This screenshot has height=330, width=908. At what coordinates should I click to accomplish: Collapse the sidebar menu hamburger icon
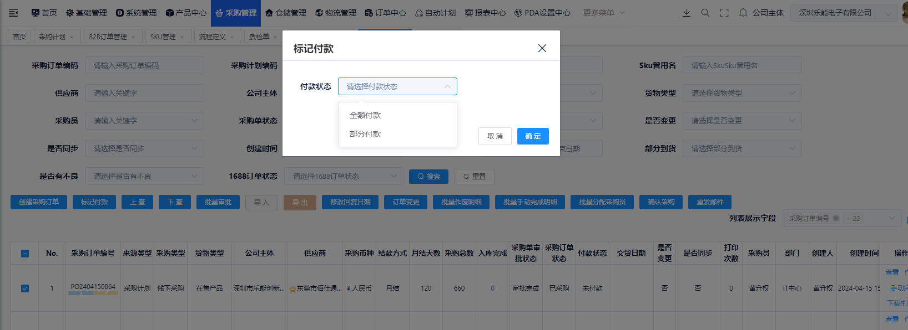(x=13, y=13)
